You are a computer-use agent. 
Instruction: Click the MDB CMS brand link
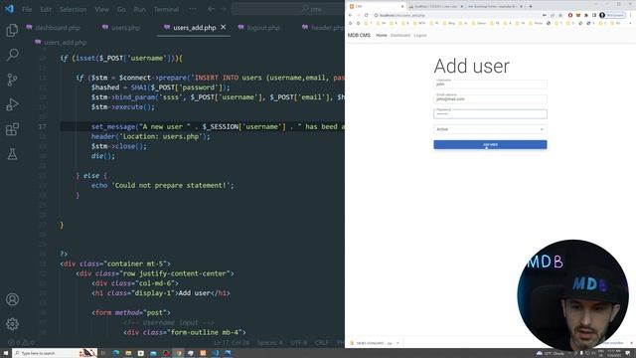click(x=359, y=36)
